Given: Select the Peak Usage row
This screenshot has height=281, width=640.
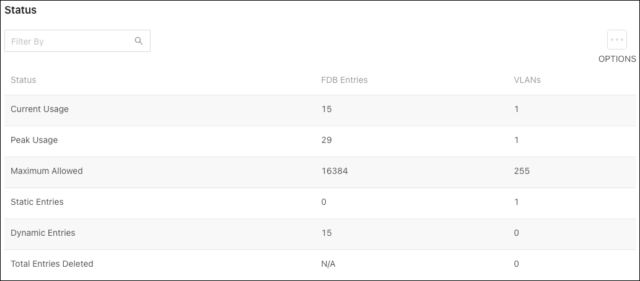Looking at the screenshot, I should pyautogui.click(x=320, y=140).
